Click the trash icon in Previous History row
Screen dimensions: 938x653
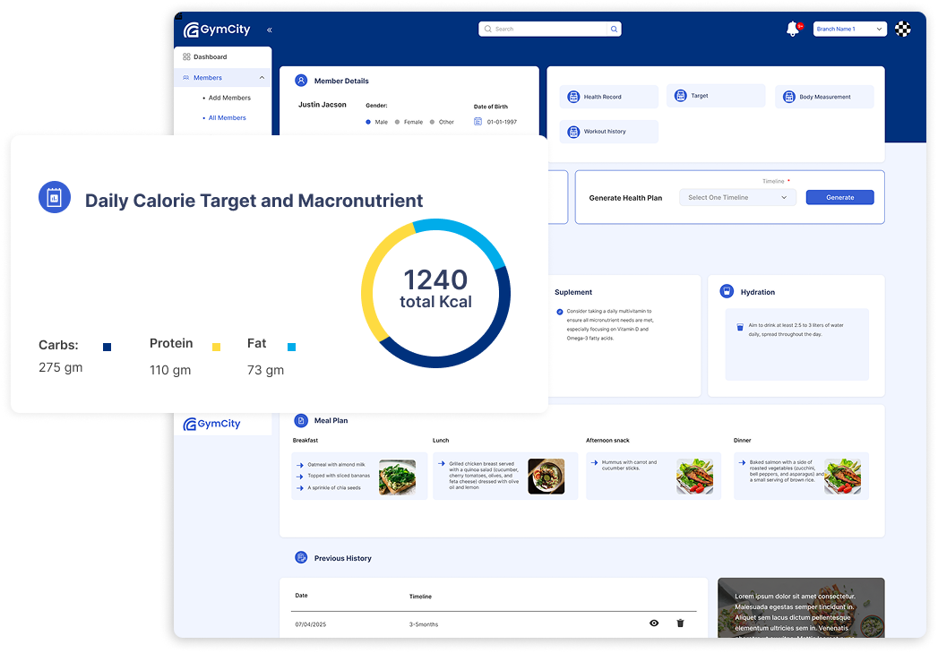tap(680, 623)
